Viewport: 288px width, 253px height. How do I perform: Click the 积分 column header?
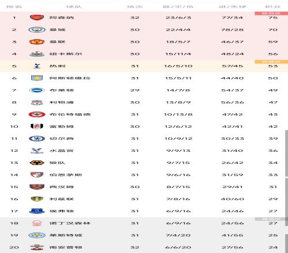pyautogui.click(x=273, y=7)
